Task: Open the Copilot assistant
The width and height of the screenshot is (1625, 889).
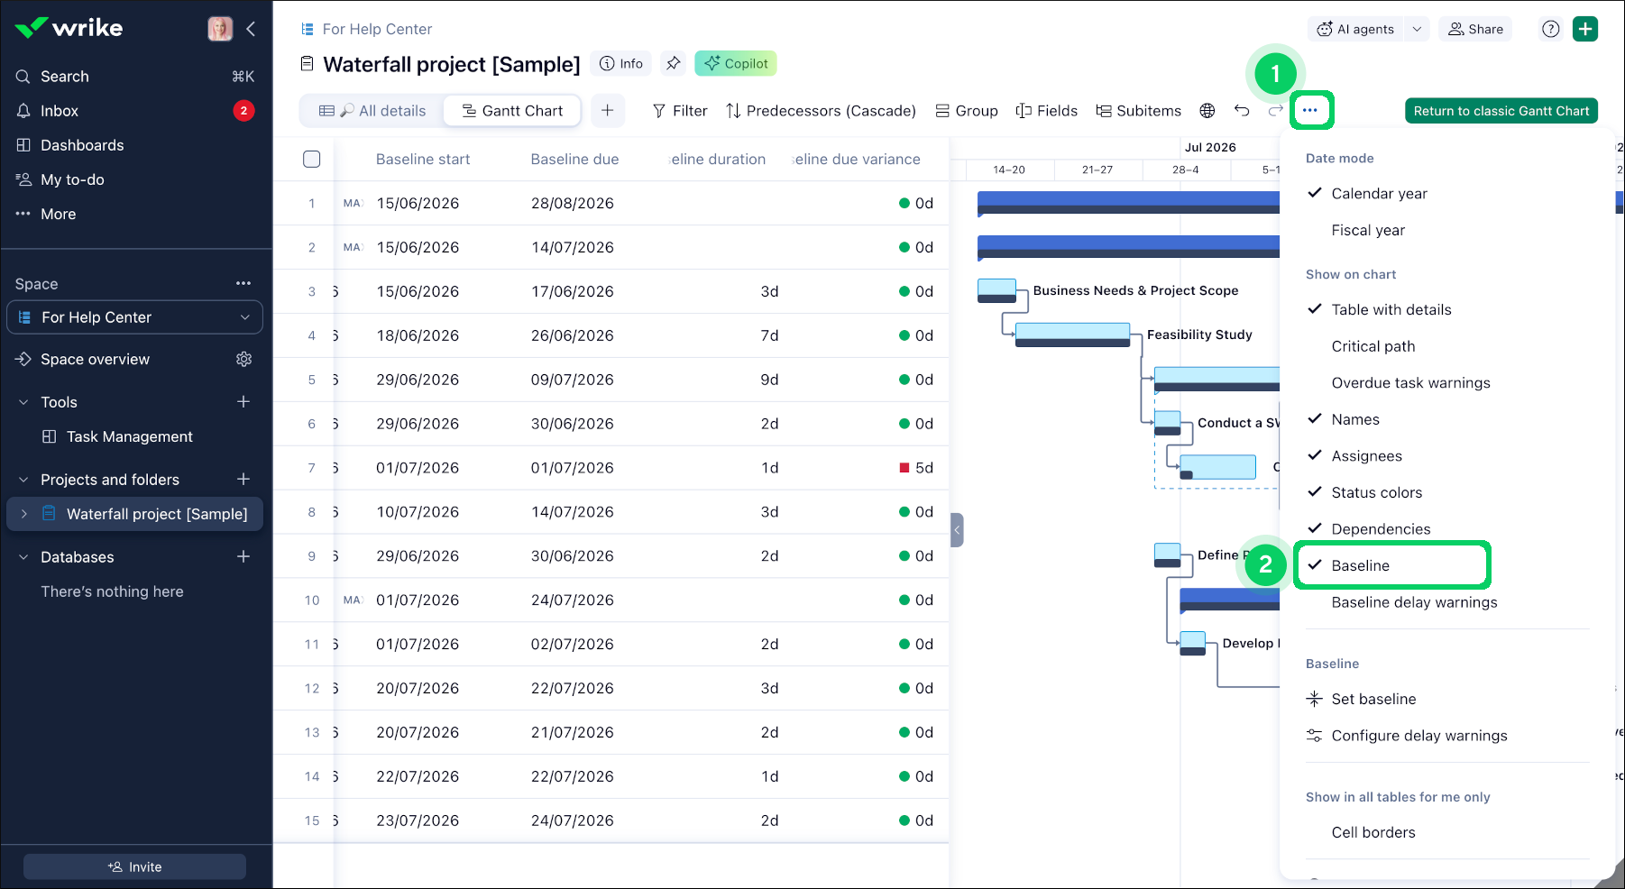Action: click(736, 63)
